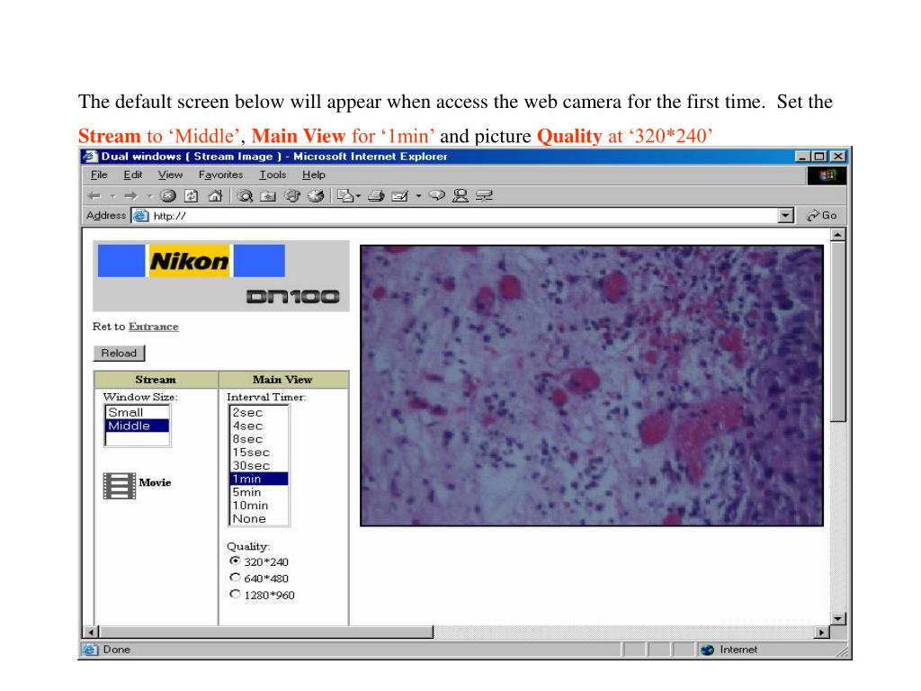Select 'Small' in Window Size list

pos(125,412)
